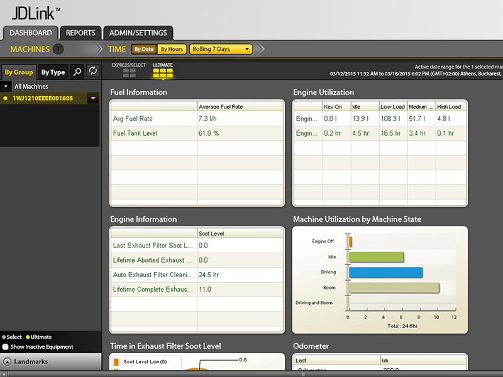The height and width of the screenshot is (377, 503).
Task: Click the 7.3 l/h fuel rate value
Action: click(207, 119)
